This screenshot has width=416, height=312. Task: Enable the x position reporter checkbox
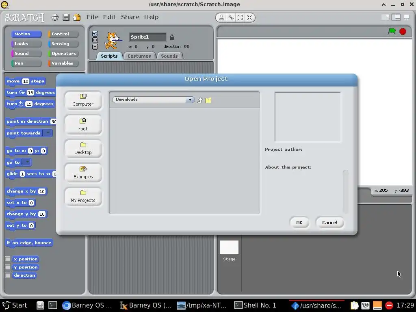click(x=8, y=259)
